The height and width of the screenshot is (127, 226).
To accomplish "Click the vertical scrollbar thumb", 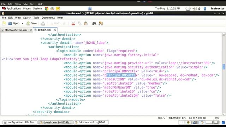I will [x=224, y=67].
